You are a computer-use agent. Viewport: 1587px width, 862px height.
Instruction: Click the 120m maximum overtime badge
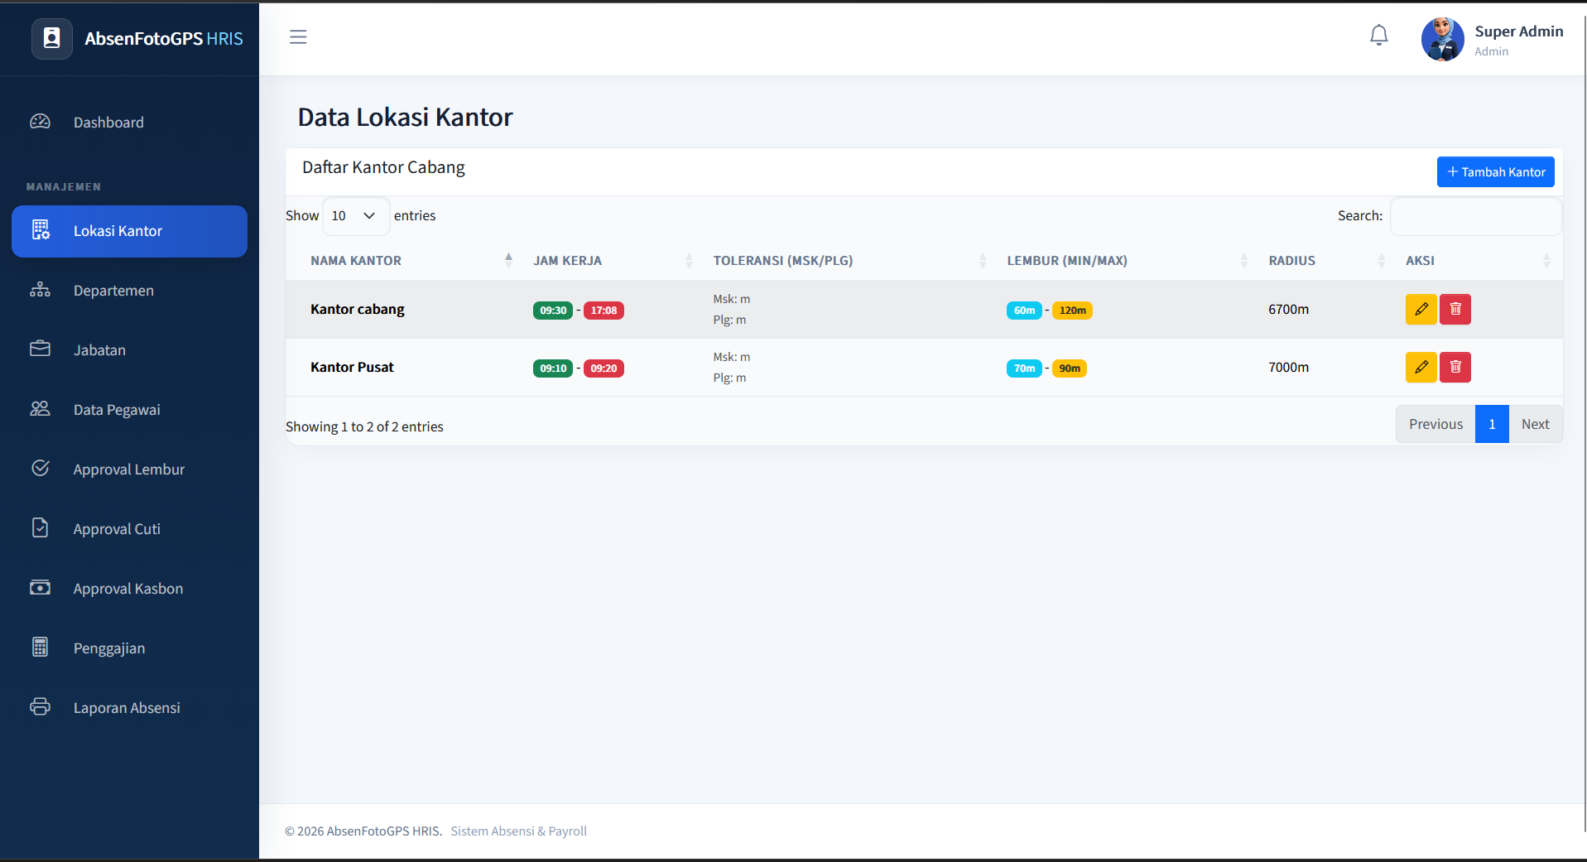point(1072,311)
